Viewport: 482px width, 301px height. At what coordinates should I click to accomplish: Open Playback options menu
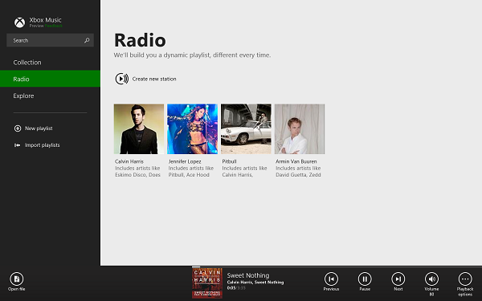coord(465,279)
